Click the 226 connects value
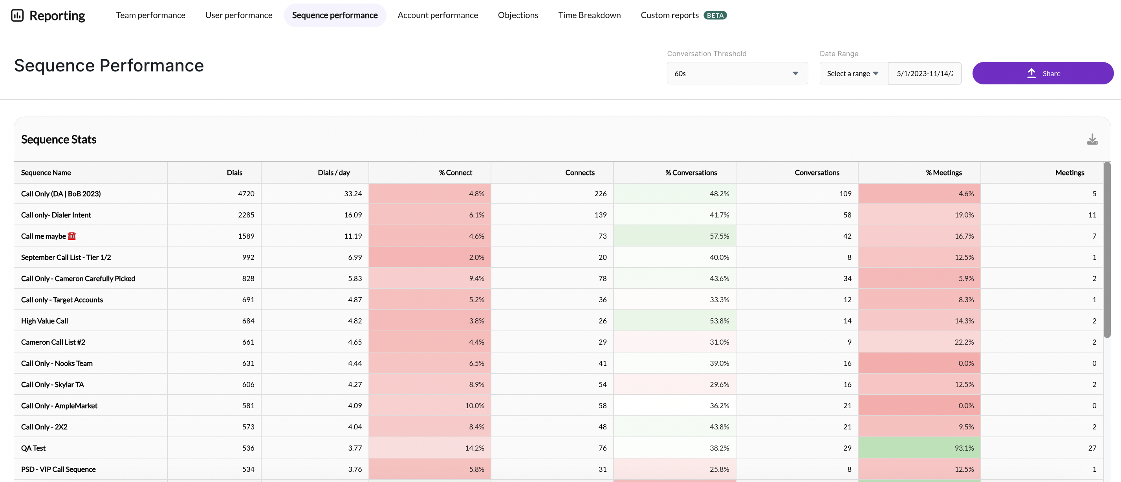 point(601,194)
